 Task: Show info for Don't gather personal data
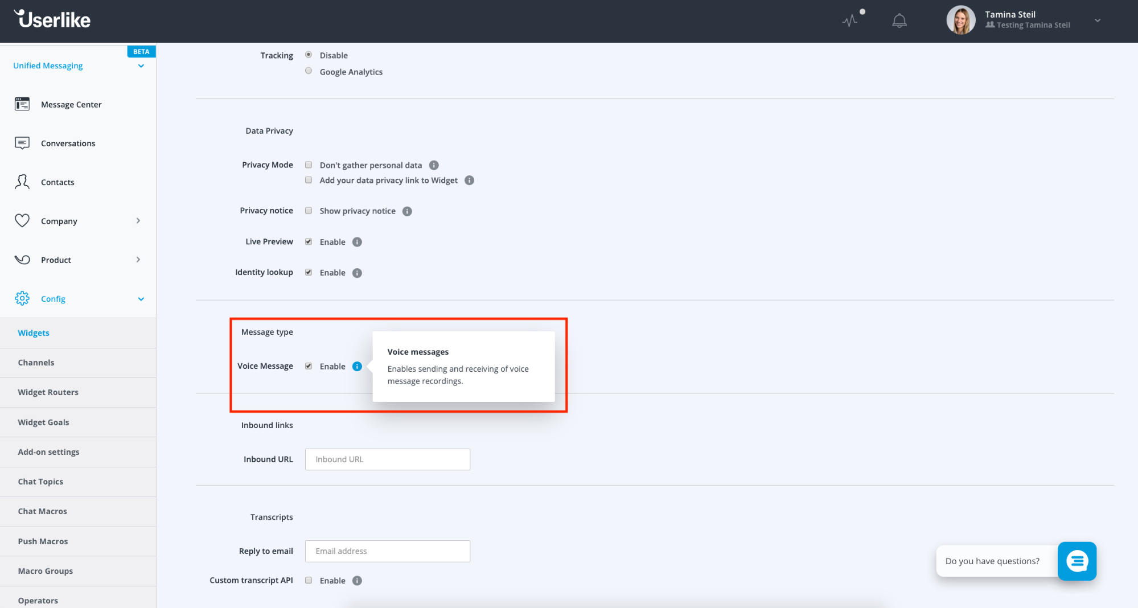(434, 165)
